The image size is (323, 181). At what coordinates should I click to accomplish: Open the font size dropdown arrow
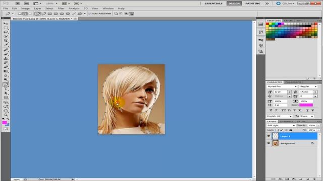[289, 92]
